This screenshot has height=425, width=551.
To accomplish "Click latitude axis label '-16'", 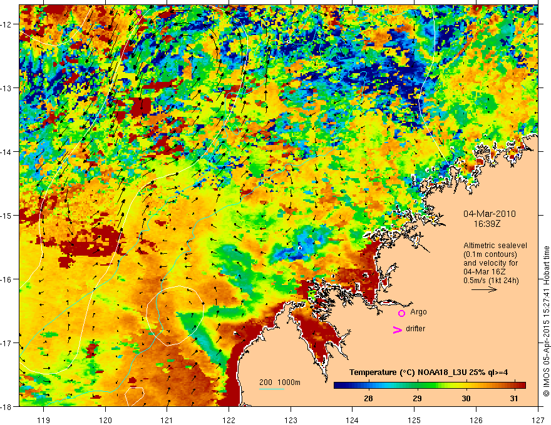I will pyautogui.click(x=7, y=279).
